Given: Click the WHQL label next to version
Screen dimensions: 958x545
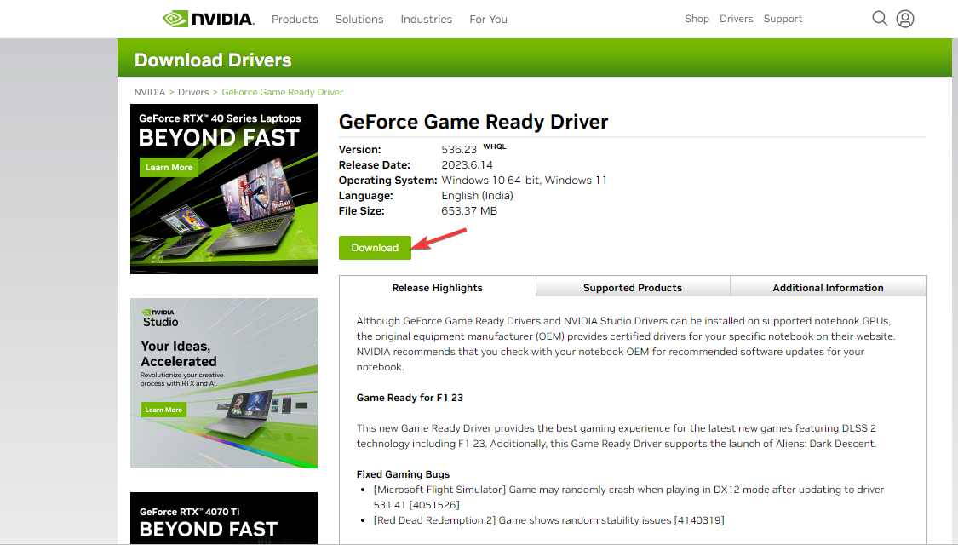Looking at the screenshot, I should (x=494, y=146).
